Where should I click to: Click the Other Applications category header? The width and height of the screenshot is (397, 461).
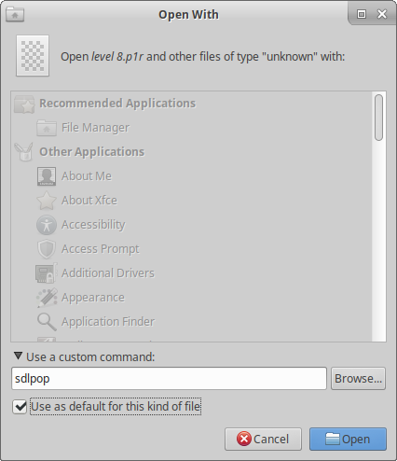click(x=91, y=152)
